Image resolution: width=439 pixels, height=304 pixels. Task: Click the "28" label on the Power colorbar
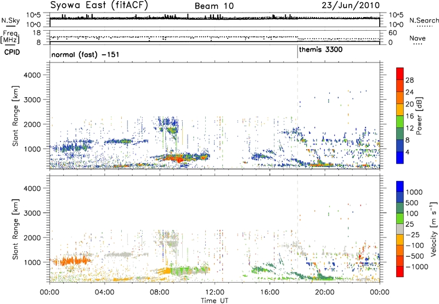(x=409, y=80)
